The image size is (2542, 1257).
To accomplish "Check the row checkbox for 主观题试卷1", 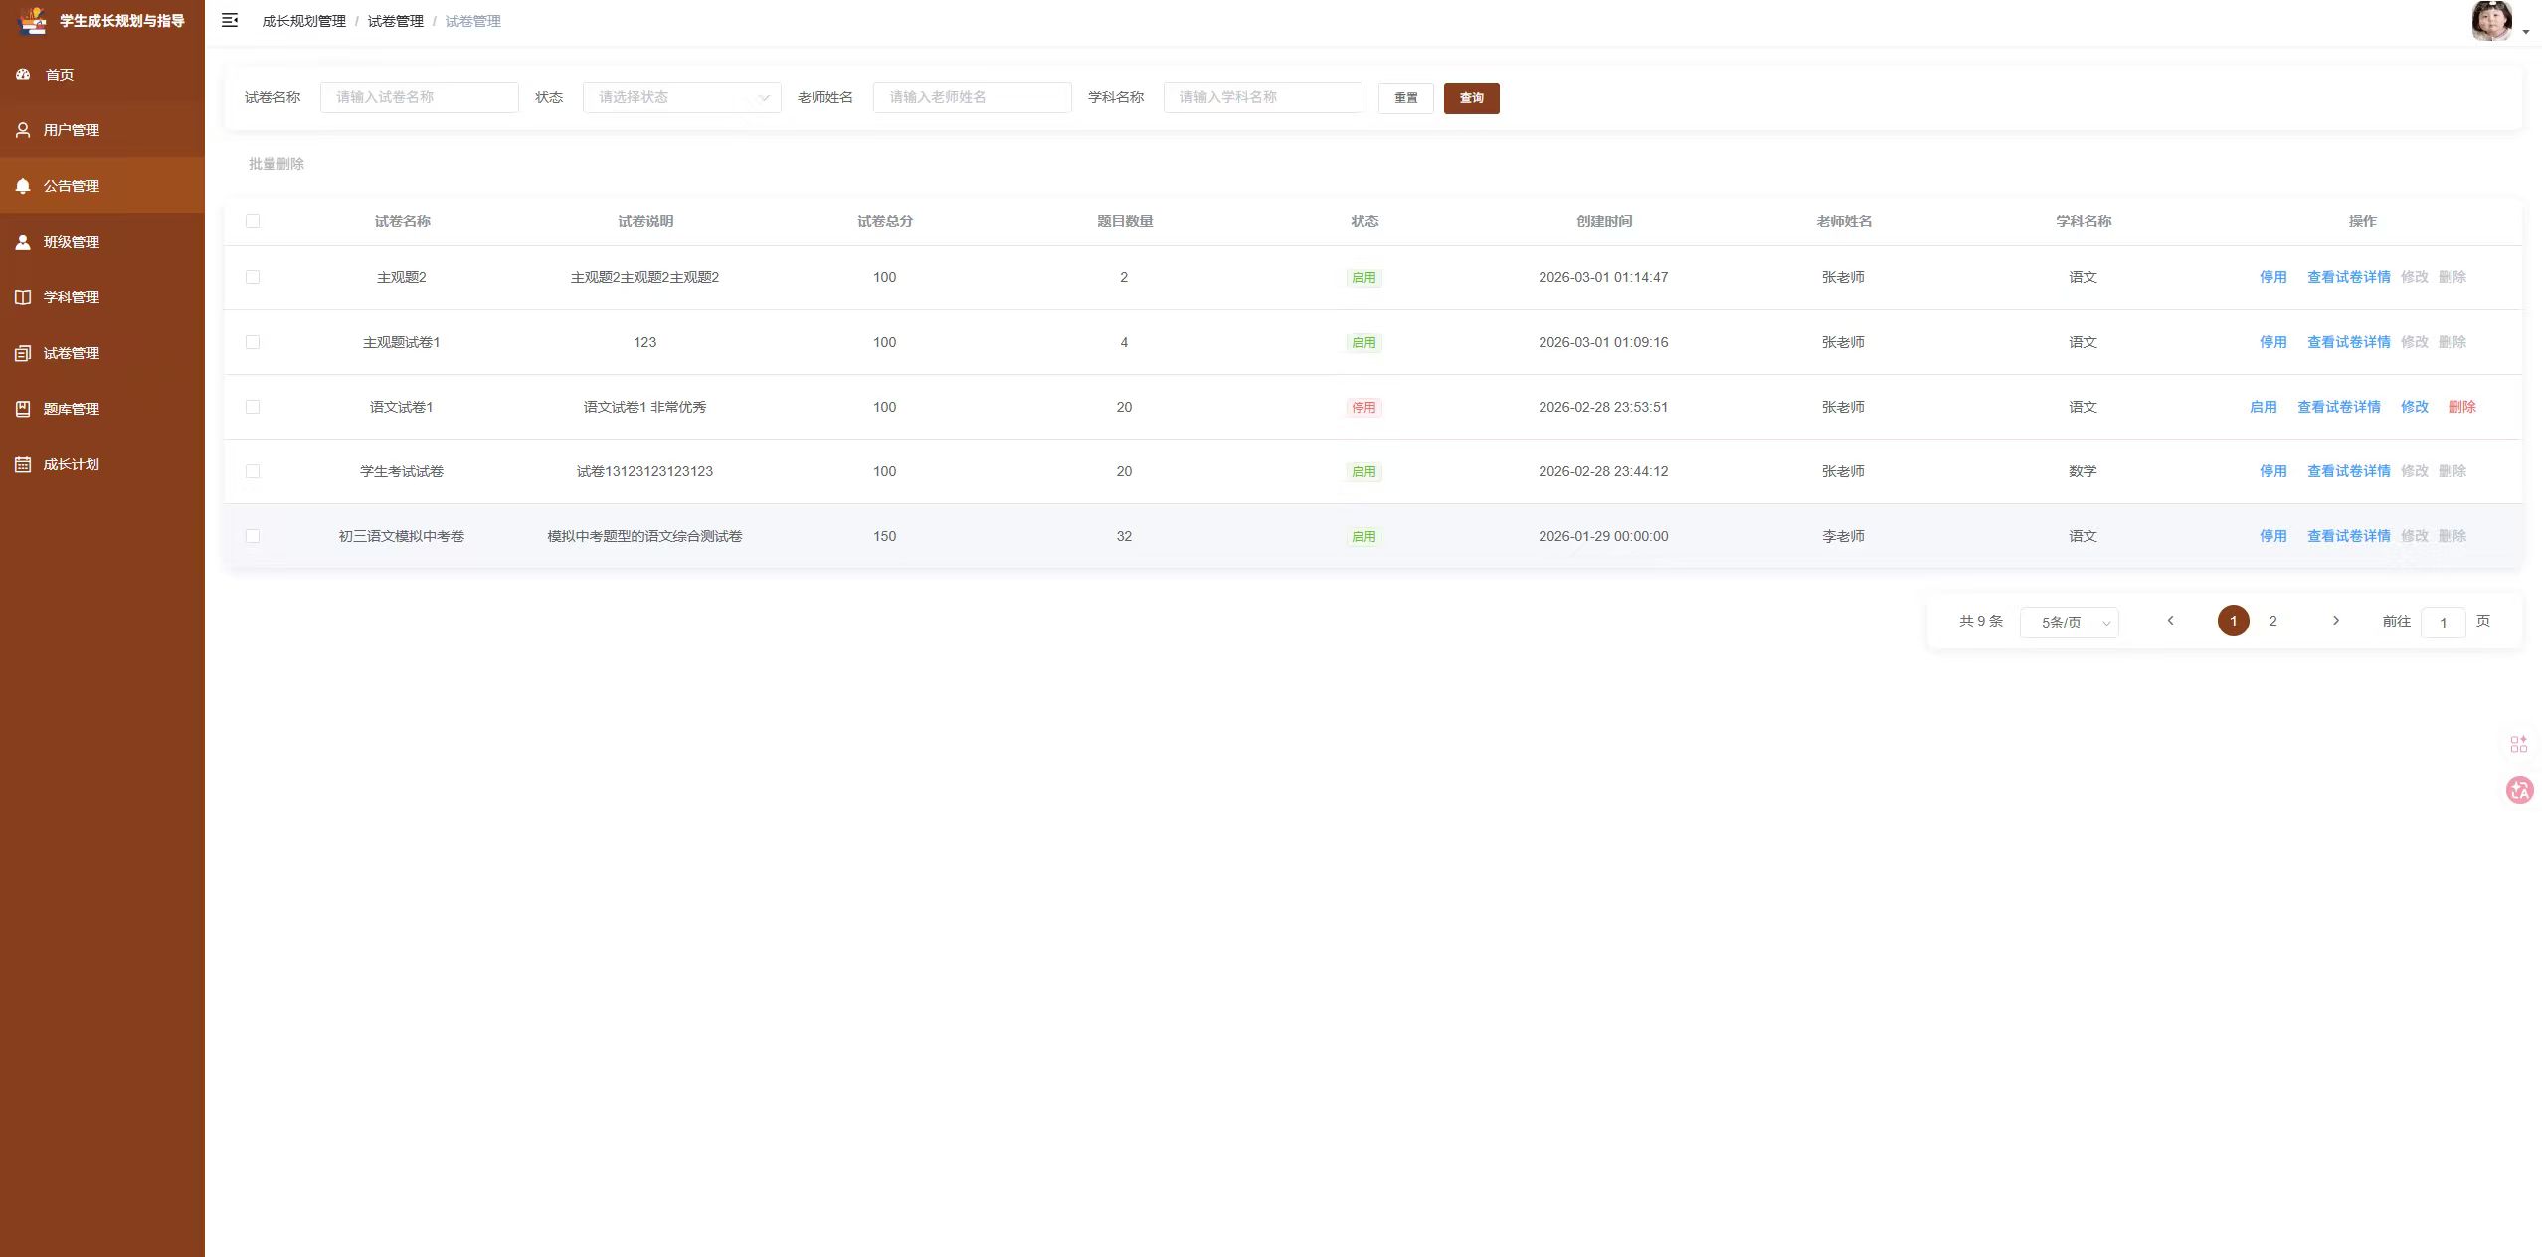I will click(253, 342).
